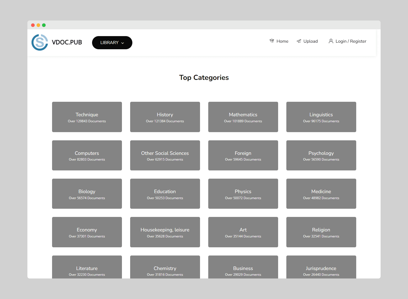Open the Login / Register link

[351, 41]
